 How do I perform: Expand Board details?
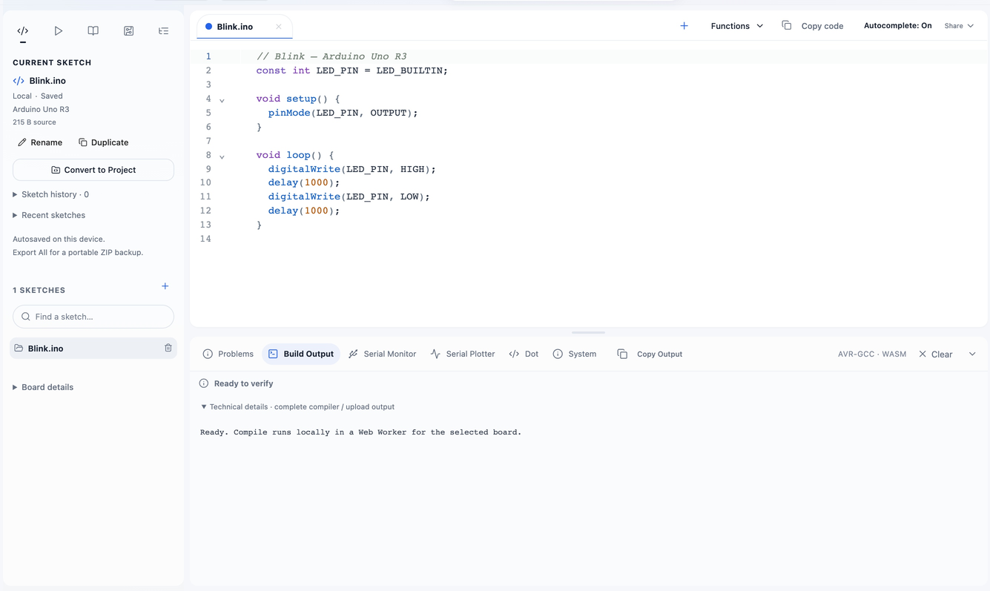click(43, 387)
